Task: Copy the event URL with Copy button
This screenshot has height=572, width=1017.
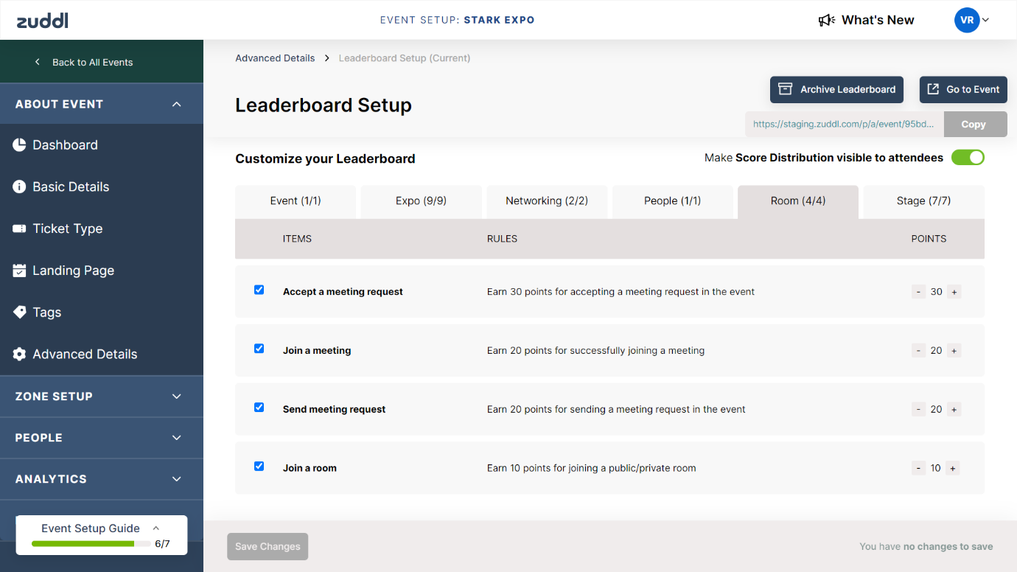Action: tap(974, 125)
